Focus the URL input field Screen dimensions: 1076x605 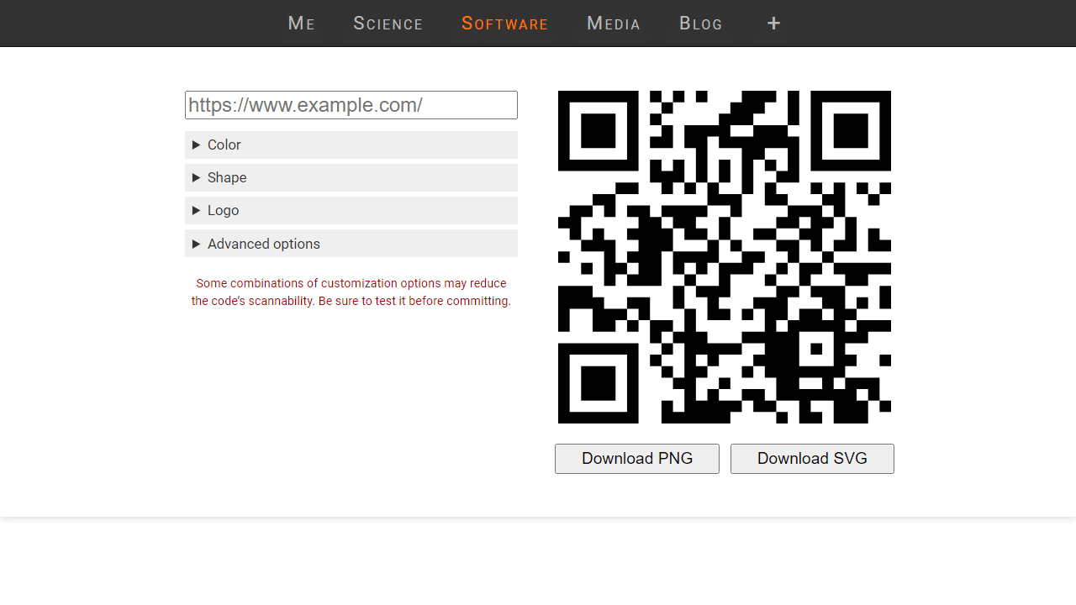351,105
